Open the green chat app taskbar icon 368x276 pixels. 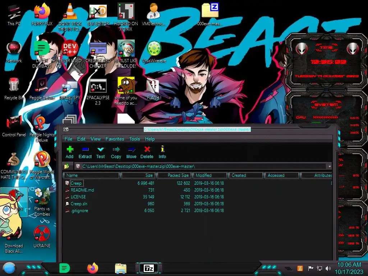pyautogui.click(x=65, y=268)
